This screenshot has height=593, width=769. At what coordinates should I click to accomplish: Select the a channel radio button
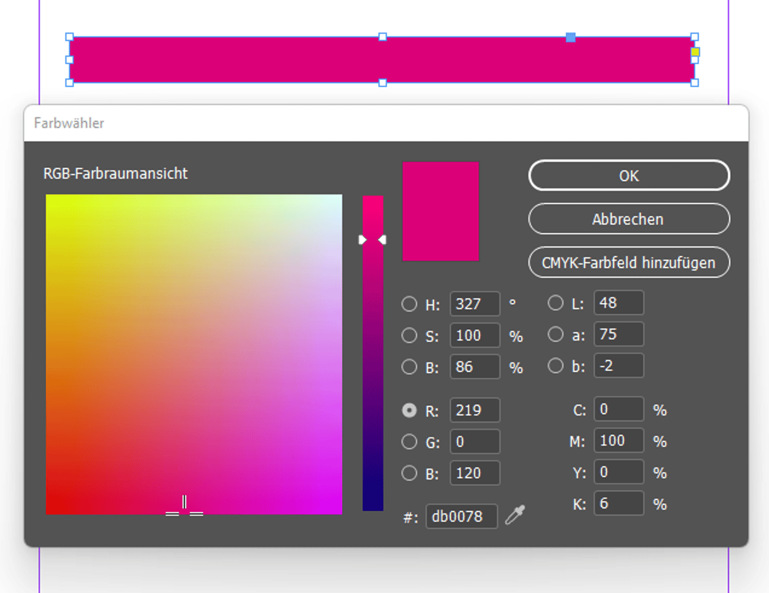(x=556, y=334)
